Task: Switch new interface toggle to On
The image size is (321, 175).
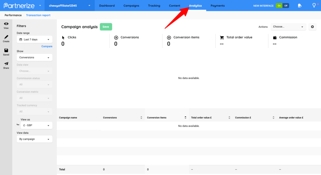Action: click(x=279, y=6)
